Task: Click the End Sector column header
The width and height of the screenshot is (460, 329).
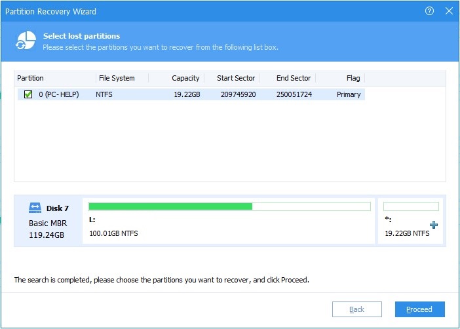Action: pos(294,78)
